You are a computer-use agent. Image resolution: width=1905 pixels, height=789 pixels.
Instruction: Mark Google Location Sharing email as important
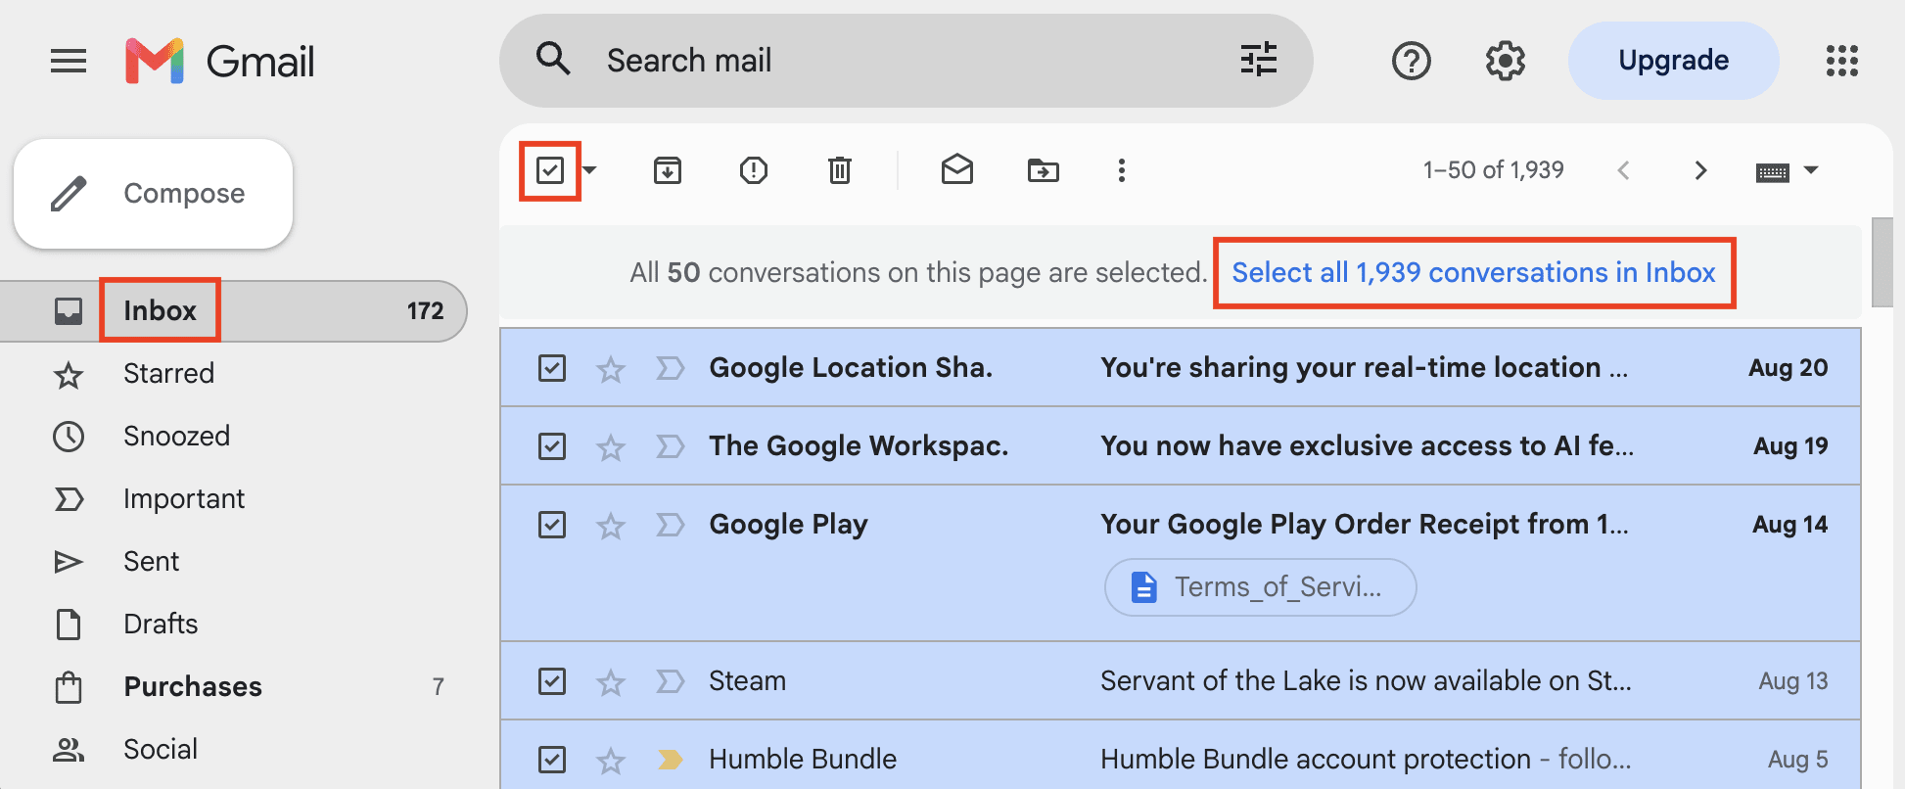tap(671, 368)
